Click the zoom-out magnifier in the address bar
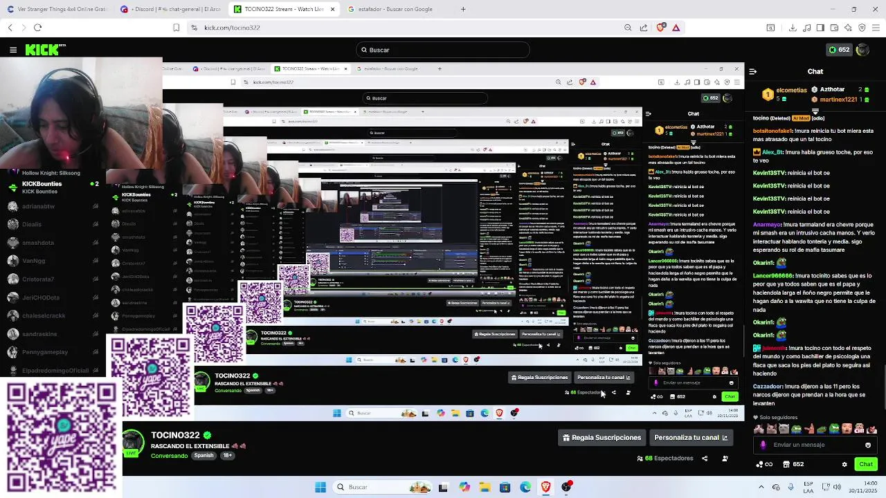The width and height of the screenshot is (886, 498). coord(628,28)
